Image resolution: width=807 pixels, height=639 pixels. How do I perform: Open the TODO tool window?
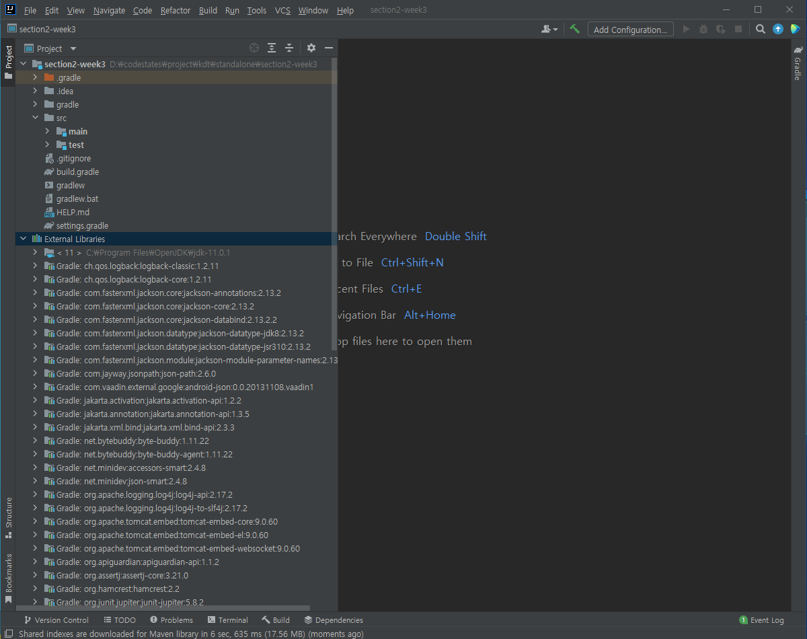(x=120, y=620)
